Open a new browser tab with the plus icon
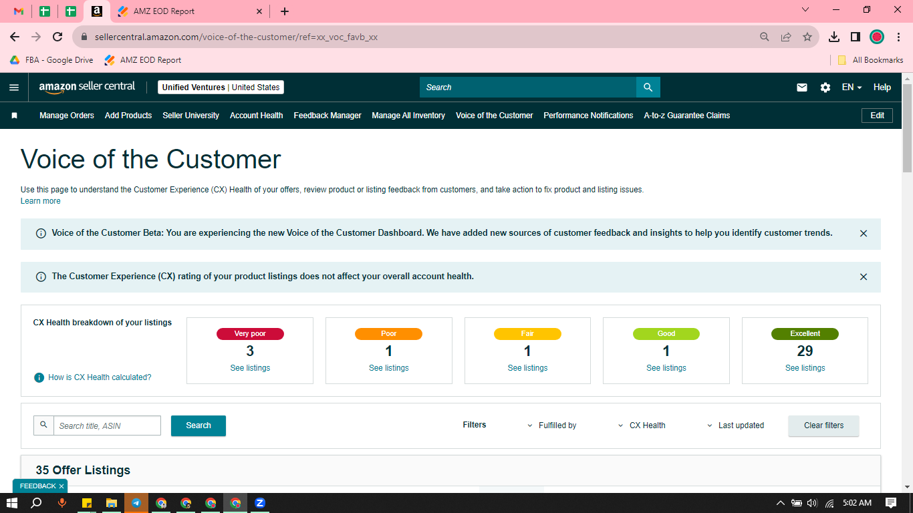 [x=285, y=11]
